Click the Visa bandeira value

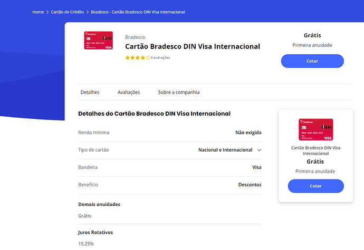click(x=257, y=167)
